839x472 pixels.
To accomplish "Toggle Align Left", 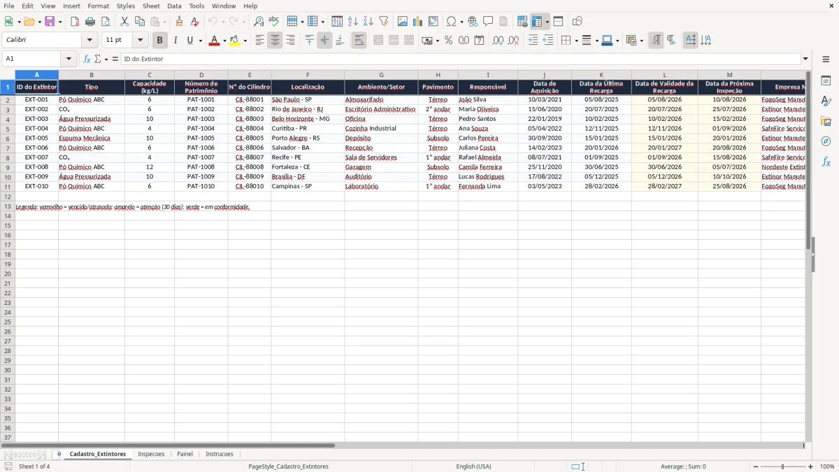I will click(x=259, y=41).
